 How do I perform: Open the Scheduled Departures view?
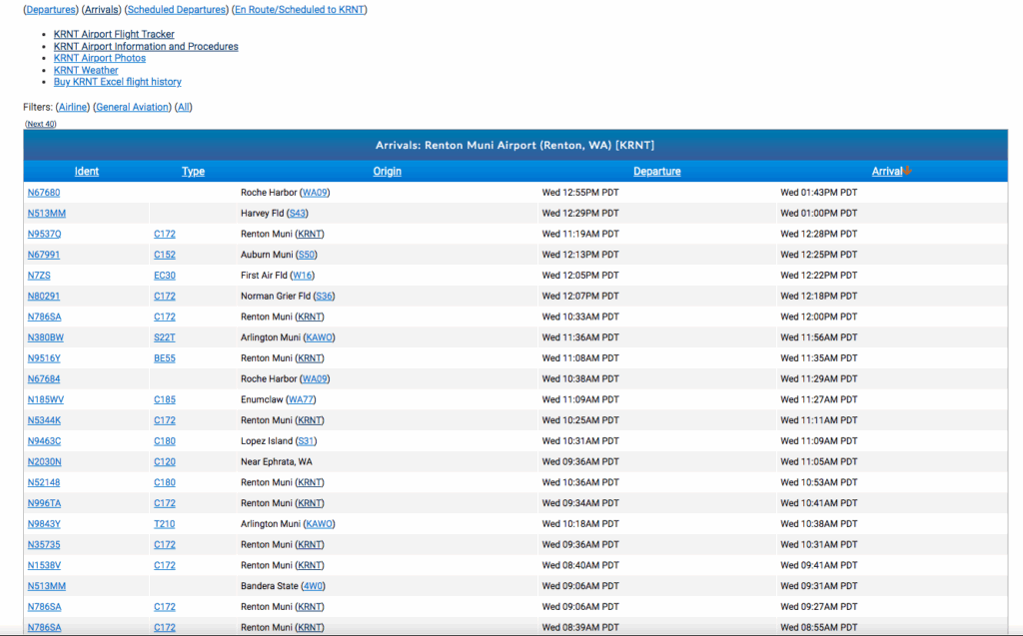coord(176,10)
